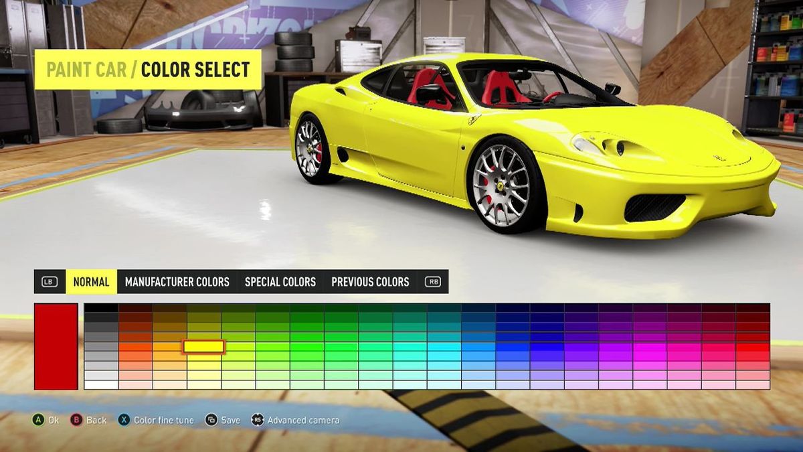Click the Save icon near the bottom
Viewport: 803px width, 452px height.
pos(211,420)
